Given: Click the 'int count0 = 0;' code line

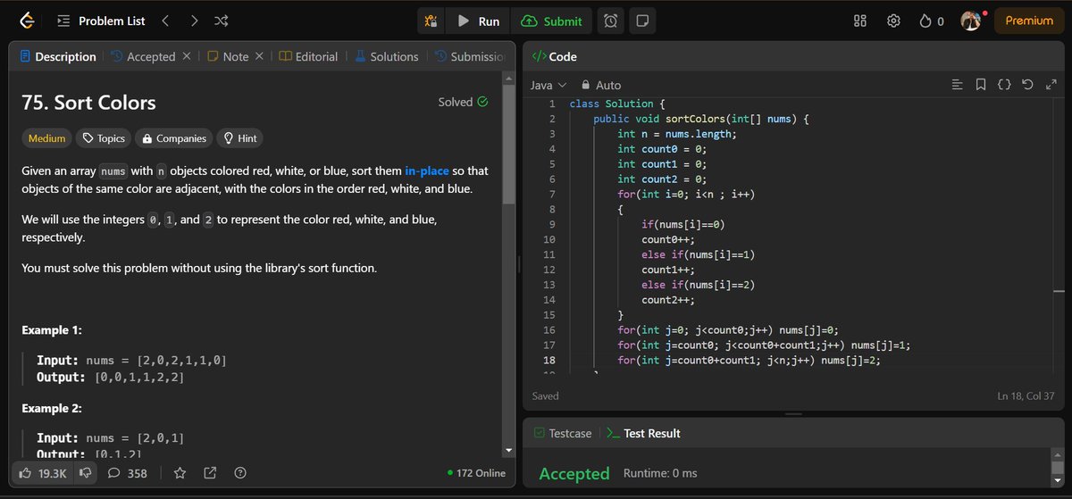Looking at the screenshot, I should (x=662, y=148).
